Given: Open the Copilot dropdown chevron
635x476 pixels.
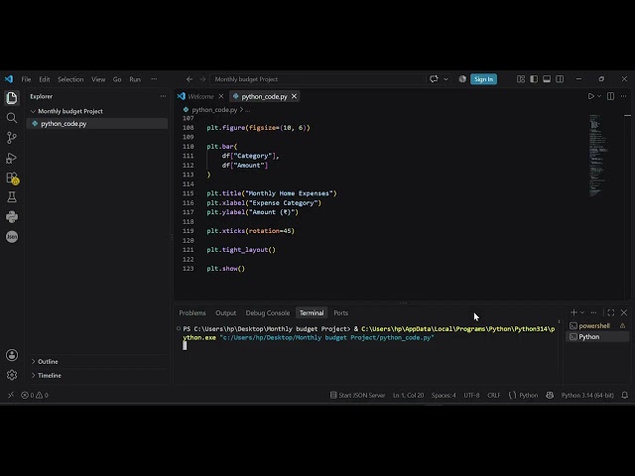Looking at the screenshot, I should [445, 79].
